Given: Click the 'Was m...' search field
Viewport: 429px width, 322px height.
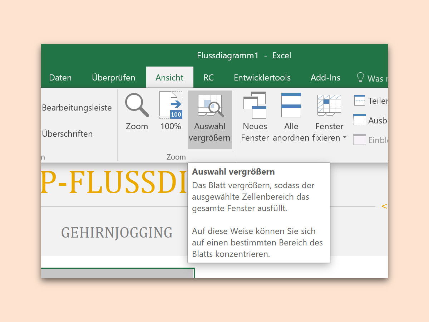Looking at the screenshot, I should (x=378, y=78).
